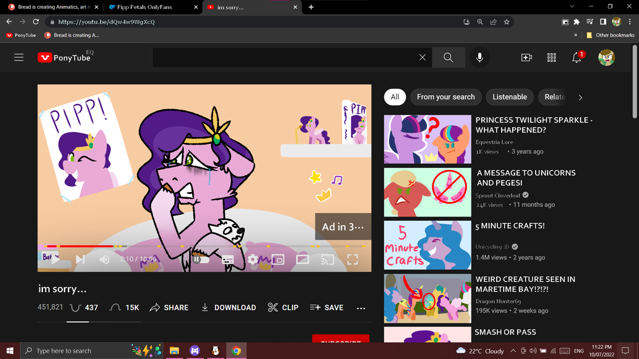Screen dimensions: 639x359
Task: Click the search magnifier button
Action: [x=448, y=58]
